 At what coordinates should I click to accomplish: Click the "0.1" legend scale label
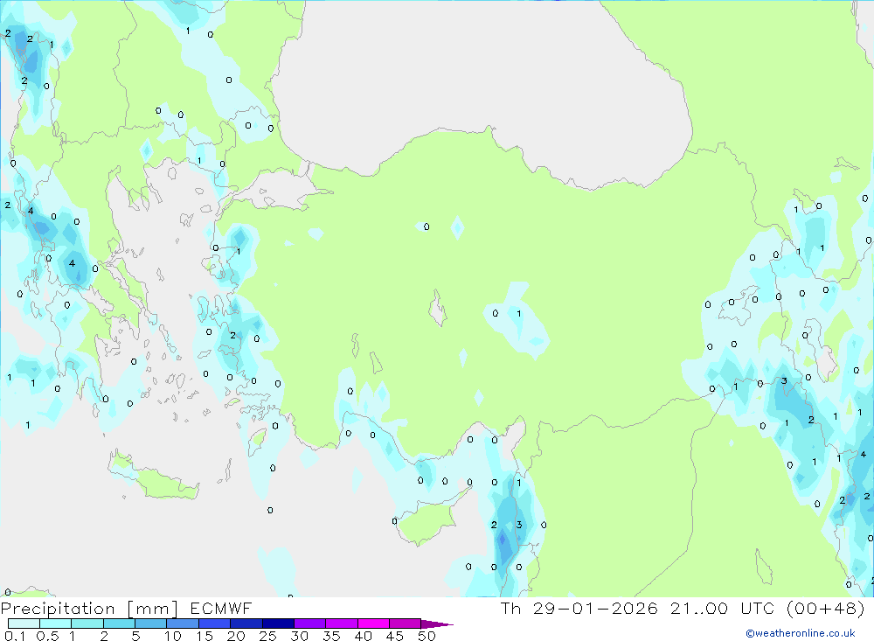(x=15, y=636)
